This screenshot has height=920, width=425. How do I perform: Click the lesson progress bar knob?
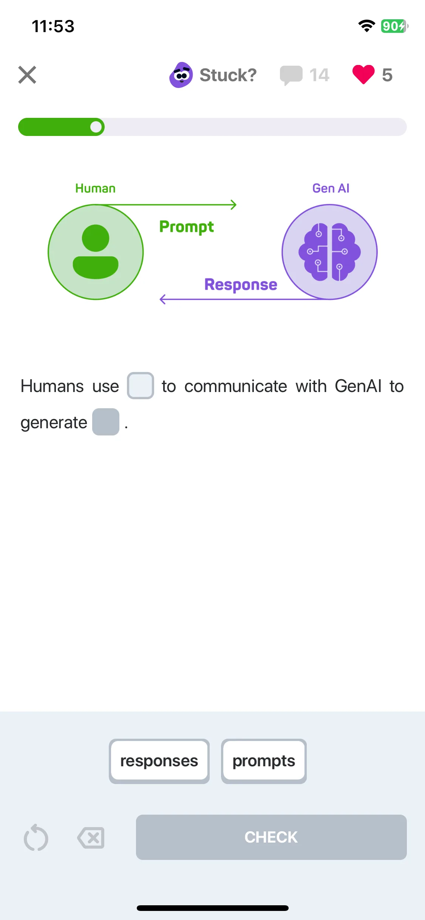tap(96, 127)
